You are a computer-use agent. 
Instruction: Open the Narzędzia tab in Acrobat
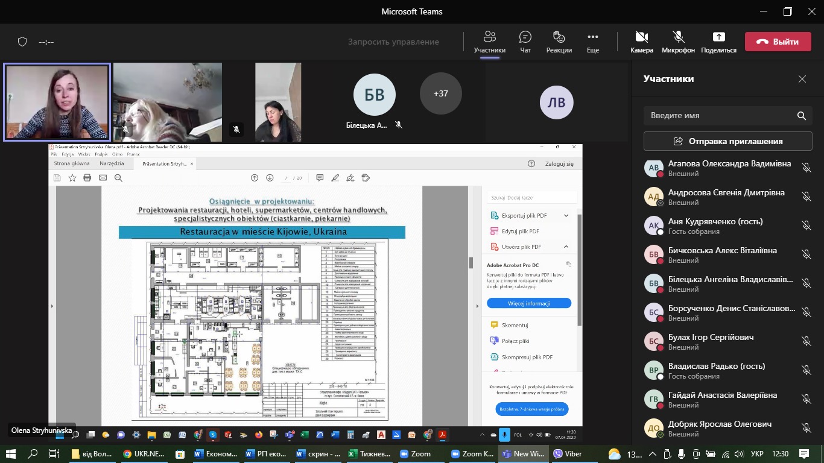click(x=112, y=163)
